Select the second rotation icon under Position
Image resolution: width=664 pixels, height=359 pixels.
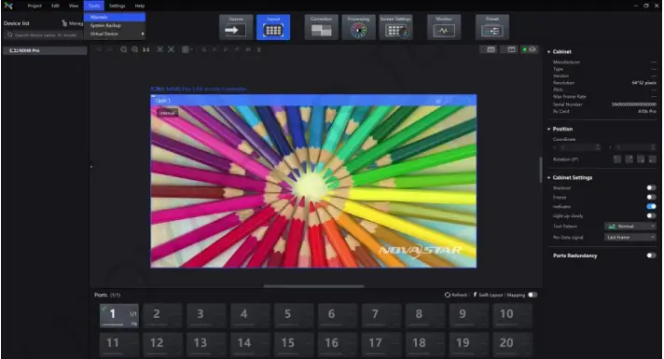click(x=629, y=159)
